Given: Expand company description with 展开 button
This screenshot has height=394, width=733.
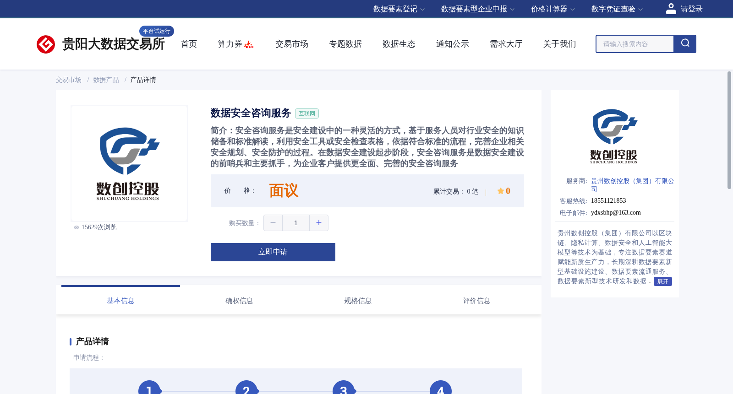Looking at the screenshot, I should tap(663, 281).
